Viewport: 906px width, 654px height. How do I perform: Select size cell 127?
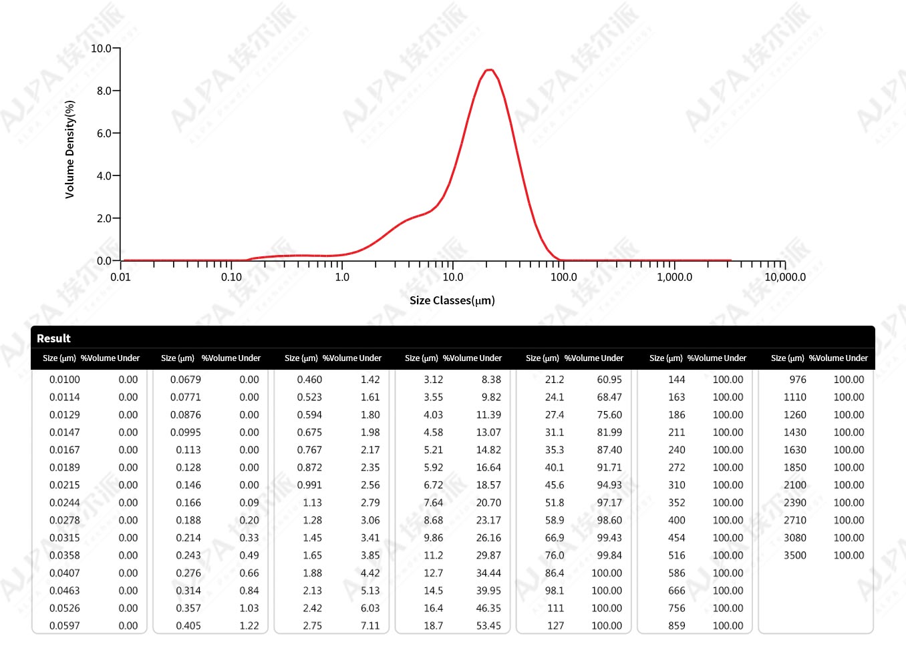[x=556, y=626]
